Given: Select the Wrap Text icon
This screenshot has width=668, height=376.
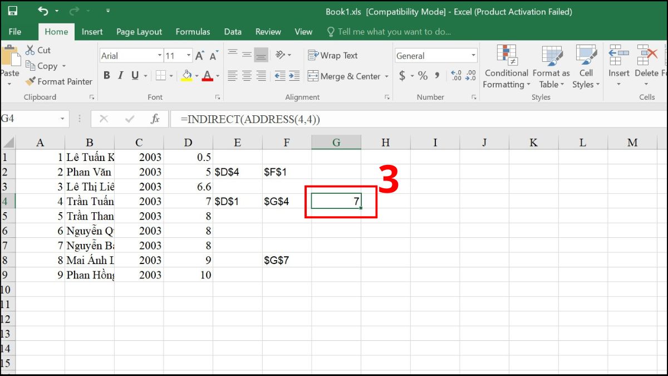Looking at the screenshot, I should click(x=312, y=55).
